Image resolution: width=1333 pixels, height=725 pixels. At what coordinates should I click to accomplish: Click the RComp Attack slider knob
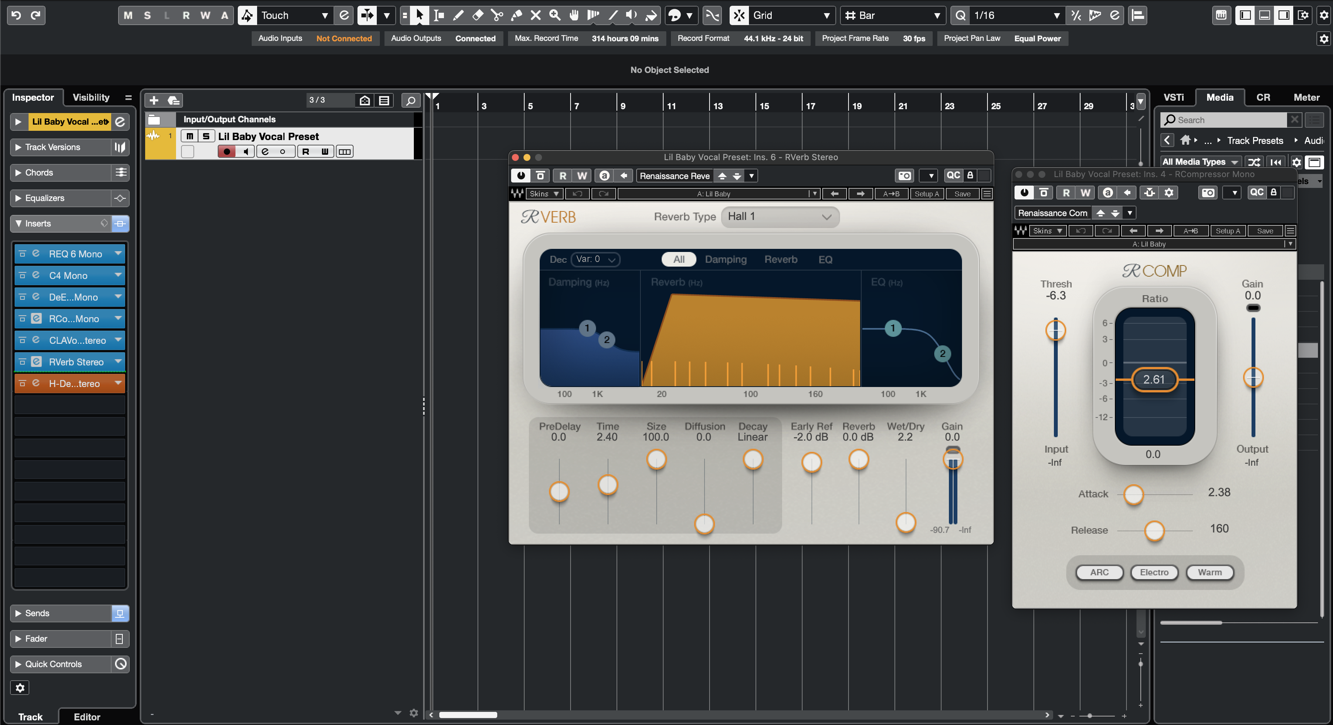point(1133,494)
